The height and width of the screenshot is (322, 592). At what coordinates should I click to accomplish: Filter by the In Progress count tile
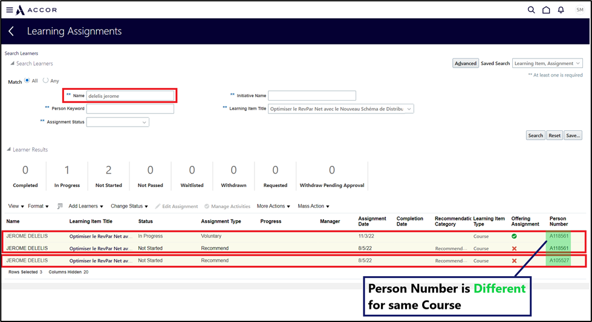coord(67,176)
